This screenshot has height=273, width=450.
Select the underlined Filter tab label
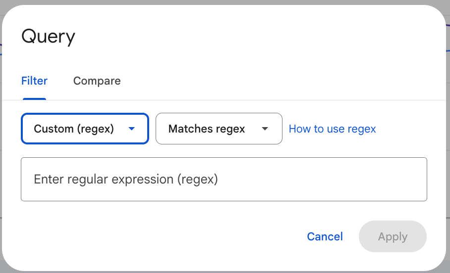[x=34, y=81]
